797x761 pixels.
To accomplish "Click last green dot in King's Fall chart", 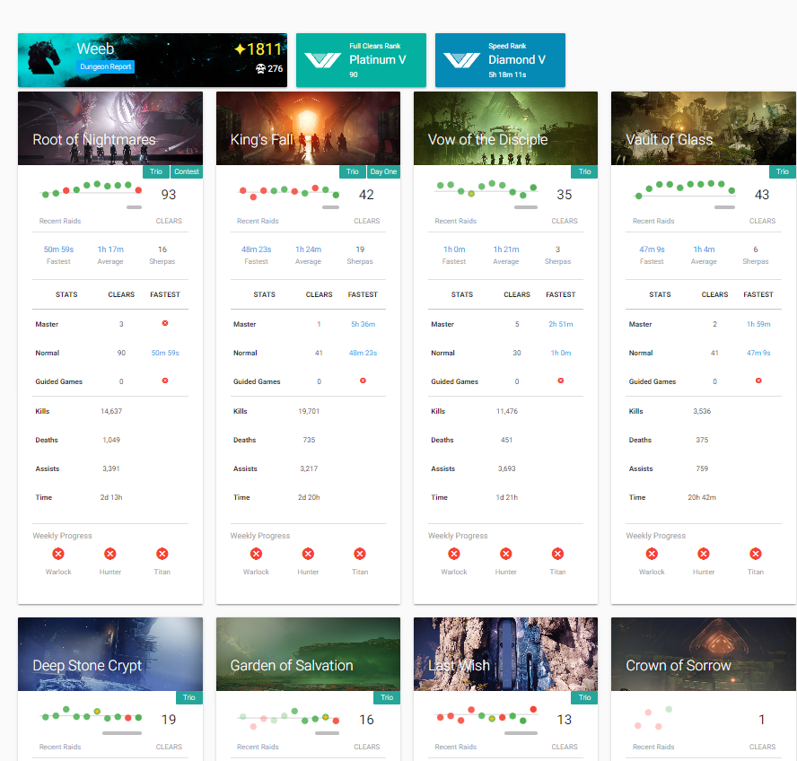I will tap(336, 195).
